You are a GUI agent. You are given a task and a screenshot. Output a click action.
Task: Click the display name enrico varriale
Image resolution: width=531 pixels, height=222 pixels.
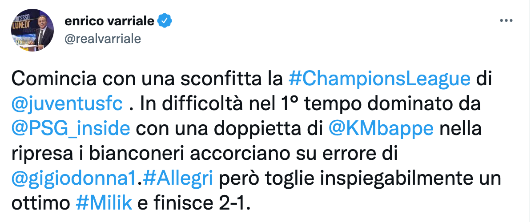[x=109, y=21]
